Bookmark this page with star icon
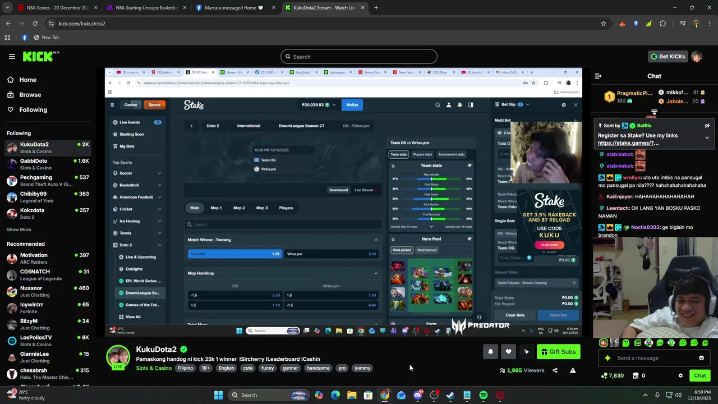 pos(604,24)
